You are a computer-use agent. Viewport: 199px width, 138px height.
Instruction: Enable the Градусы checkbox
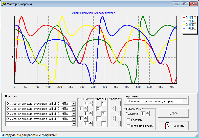click(128, 120)
